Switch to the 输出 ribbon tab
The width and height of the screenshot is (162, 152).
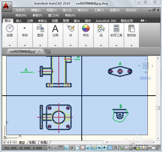[77, 21]
